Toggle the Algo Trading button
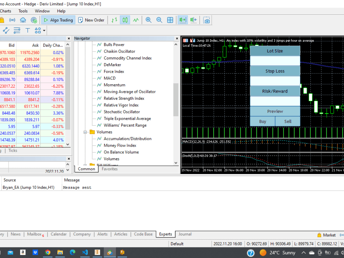This screenshot has height=258, width=344. pos(58,20)
